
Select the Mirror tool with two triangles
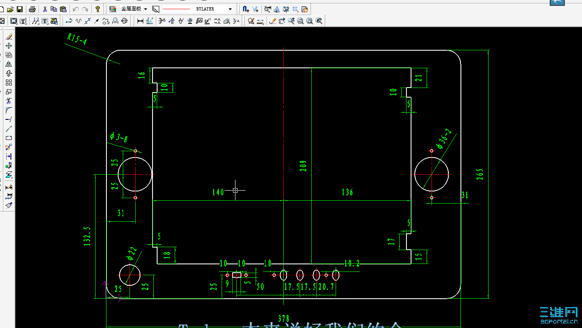tap(9, 64)
